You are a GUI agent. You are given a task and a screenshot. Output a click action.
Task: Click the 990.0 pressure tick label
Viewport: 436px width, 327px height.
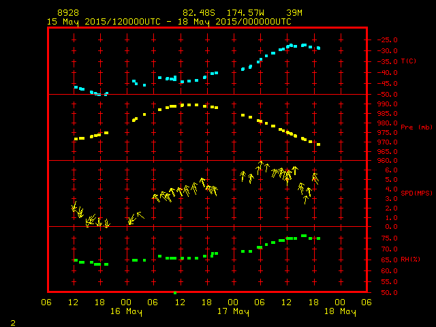tap(388, 104)
